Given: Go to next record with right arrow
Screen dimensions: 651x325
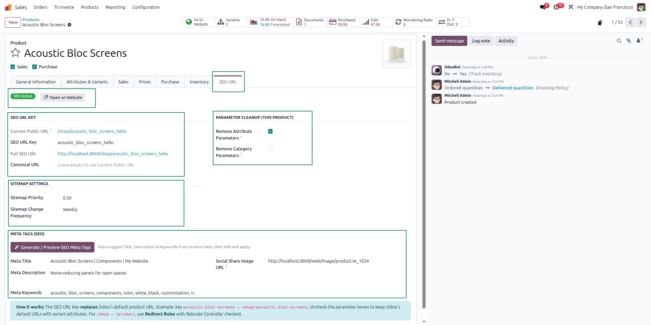Looking at the screenshot, I should (641, 22).
